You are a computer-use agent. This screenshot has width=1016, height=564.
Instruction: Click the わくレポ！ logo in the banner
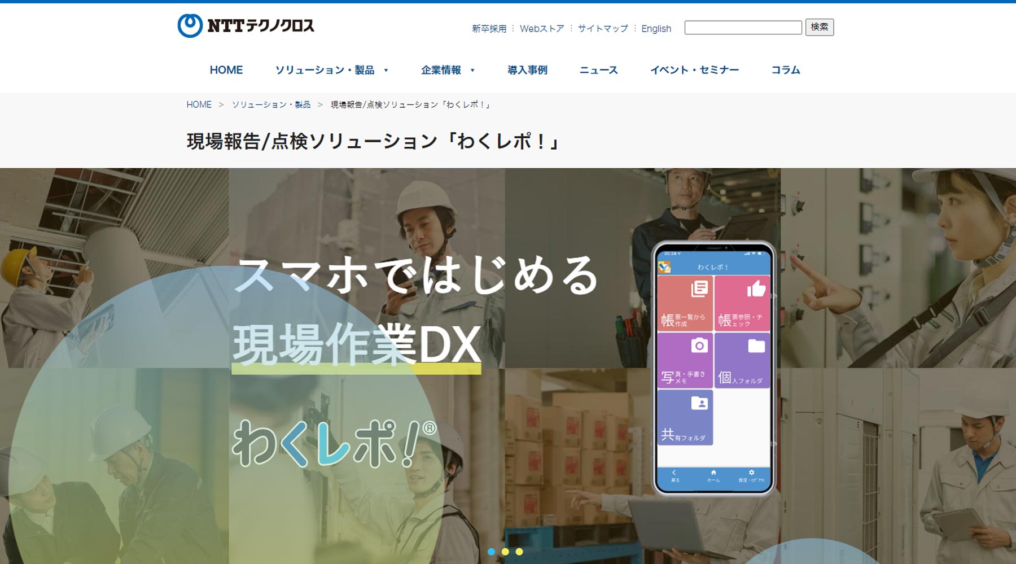(x=334, y=444)
